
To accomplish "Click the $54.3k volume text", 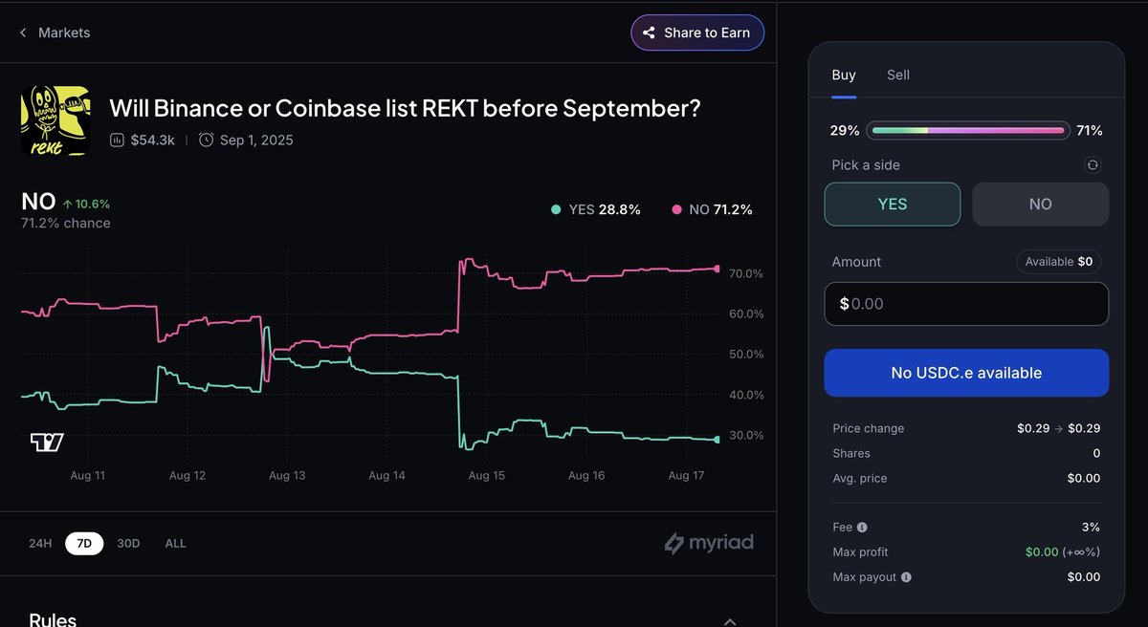I will 152,141.
